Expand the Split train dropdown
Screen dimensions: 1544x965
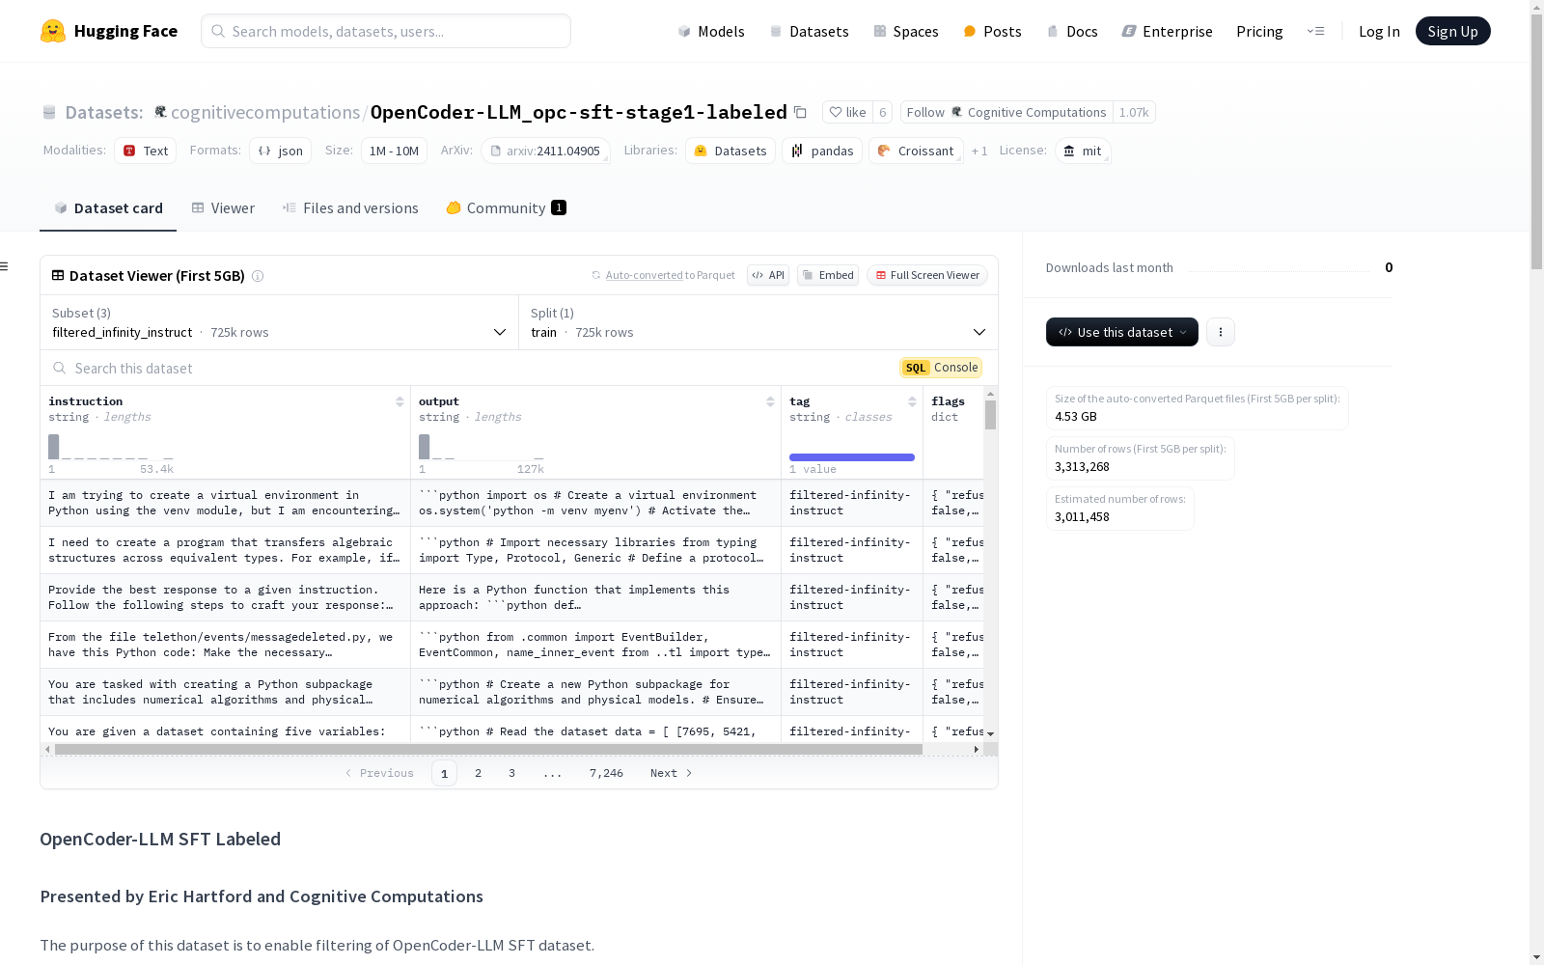click(758, 322)
